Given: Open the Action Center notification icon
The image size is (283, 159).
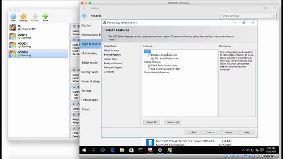Looking at the screenshot, I should [x=262, y=150].
